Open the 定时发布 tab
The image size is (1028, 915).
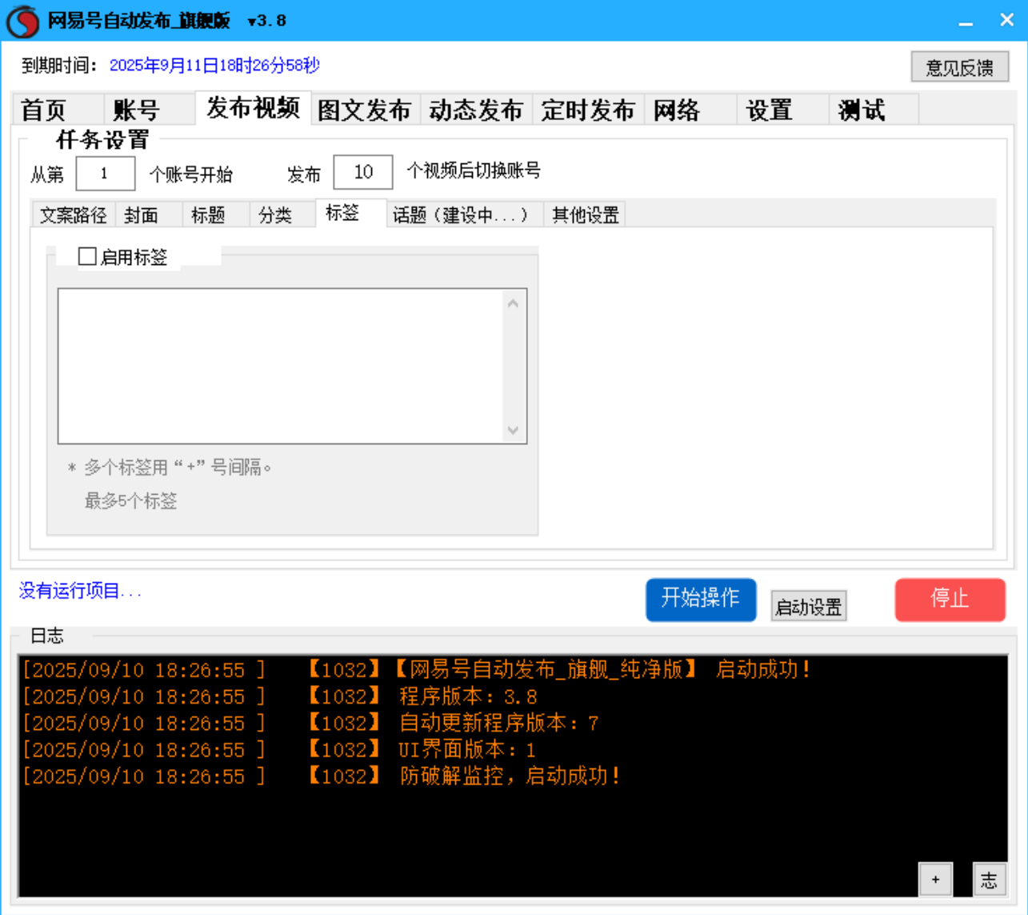point(589,110)
